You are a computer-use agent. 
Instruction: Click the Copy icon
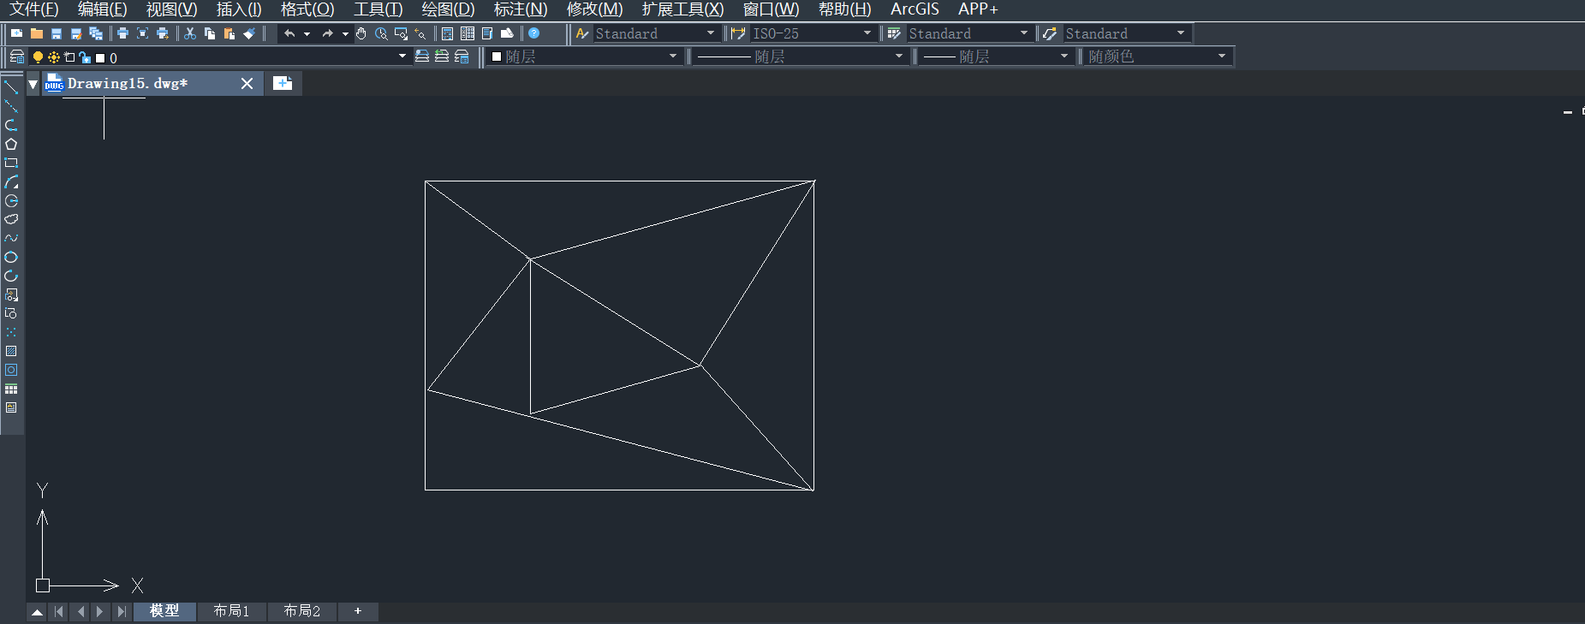[210, 33]
